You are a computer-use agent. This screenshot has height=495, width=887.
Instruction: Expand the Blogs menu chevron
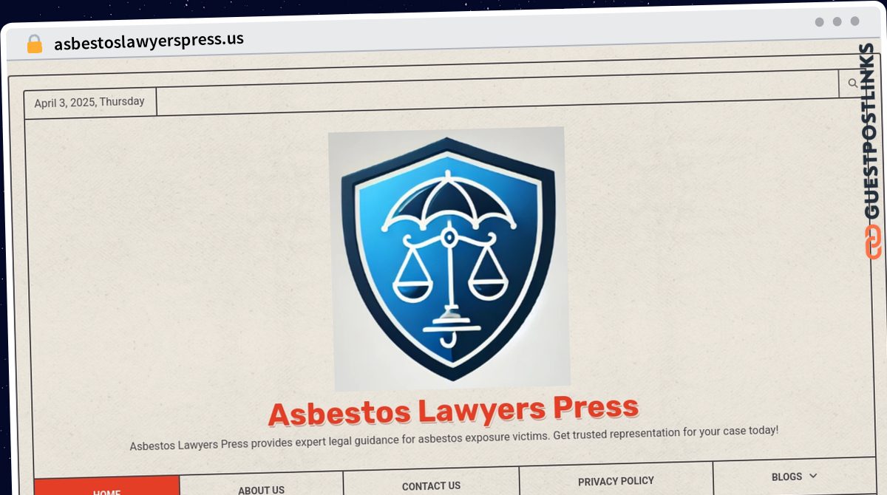tap(814, 476)
